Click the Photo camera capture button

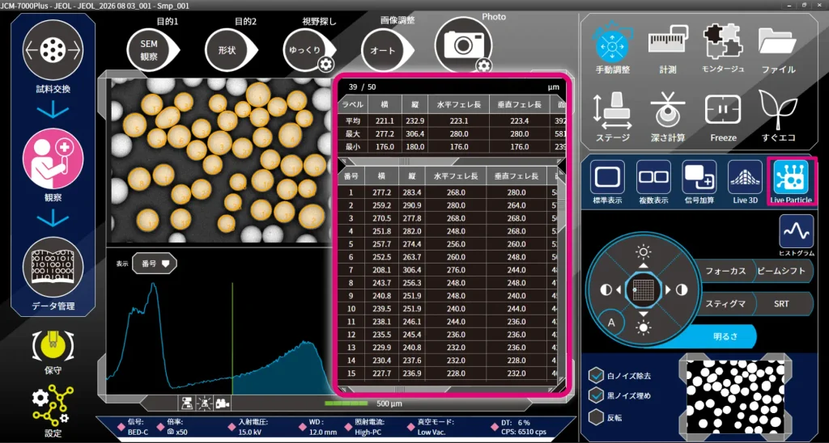(462, 45)
